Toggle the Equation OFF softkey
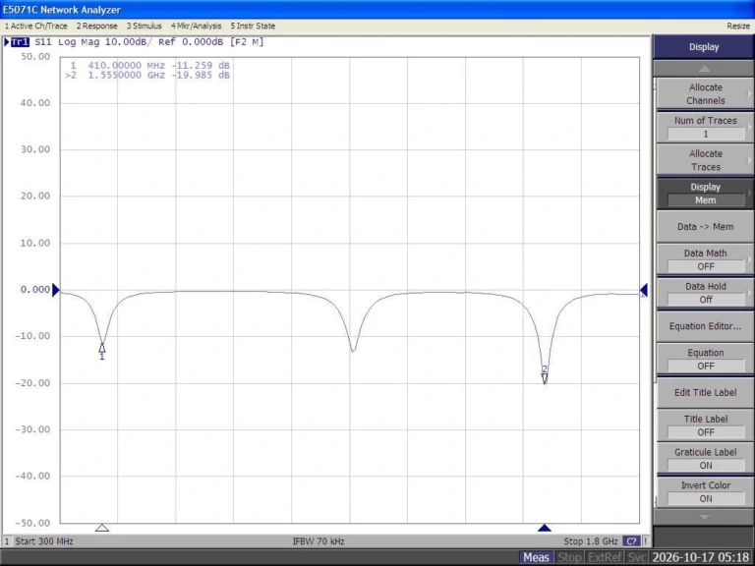Image resolution: width=755 pixels, height=566 pixels. (705, 360)
